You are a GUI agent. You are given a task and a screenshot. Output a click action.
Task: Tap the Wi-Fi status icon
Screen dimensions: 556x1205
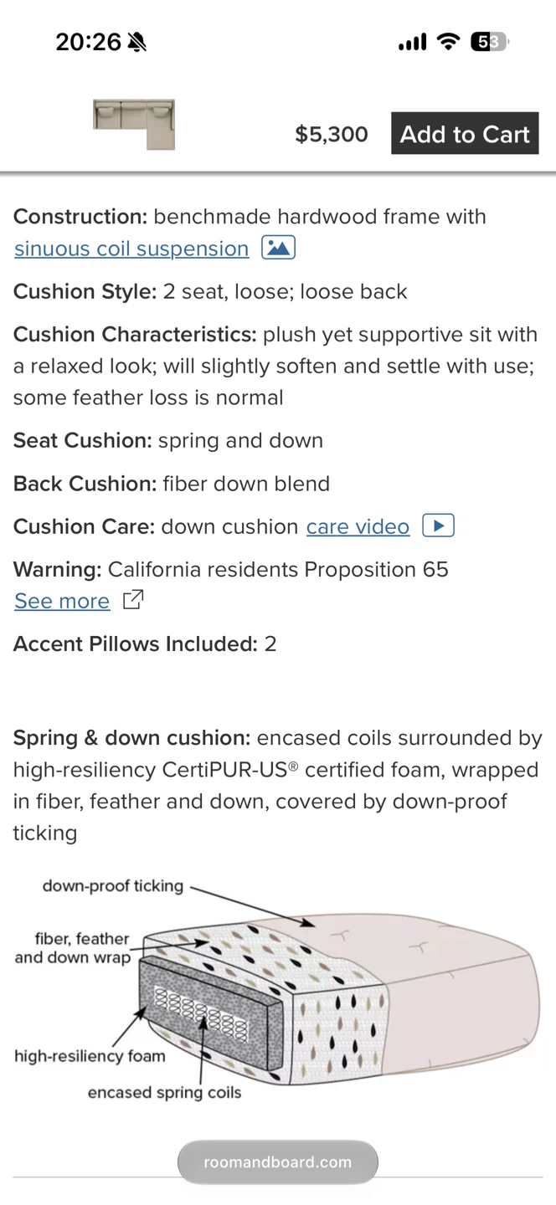pyautogui.click(x=449, y=41)
